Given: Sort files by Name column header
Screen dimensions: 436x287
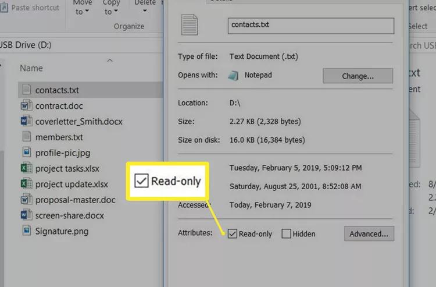Looking at the screenshot, I should pyautogui.click(x=31, y=68).
